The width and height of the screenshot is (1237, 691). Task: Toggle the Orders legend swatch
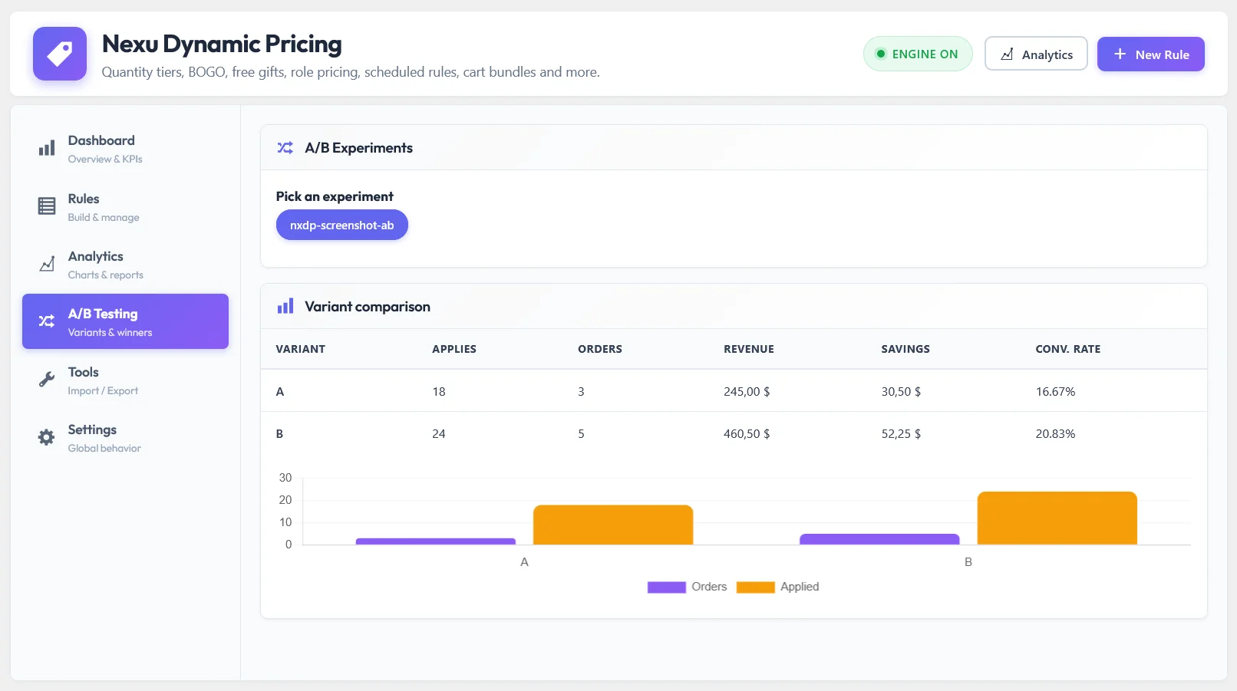point(666,587)
